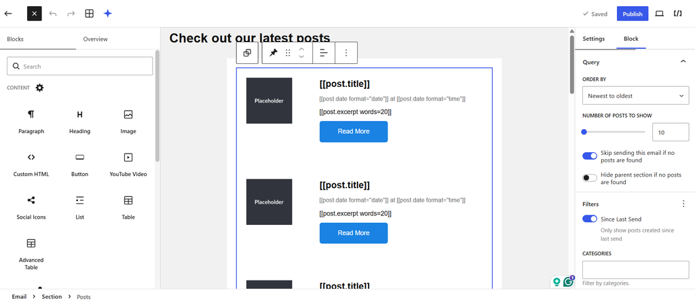This screenshot has height=303, width=695.
Task: Close the block inserter with X button
Action: coord(34,14)
